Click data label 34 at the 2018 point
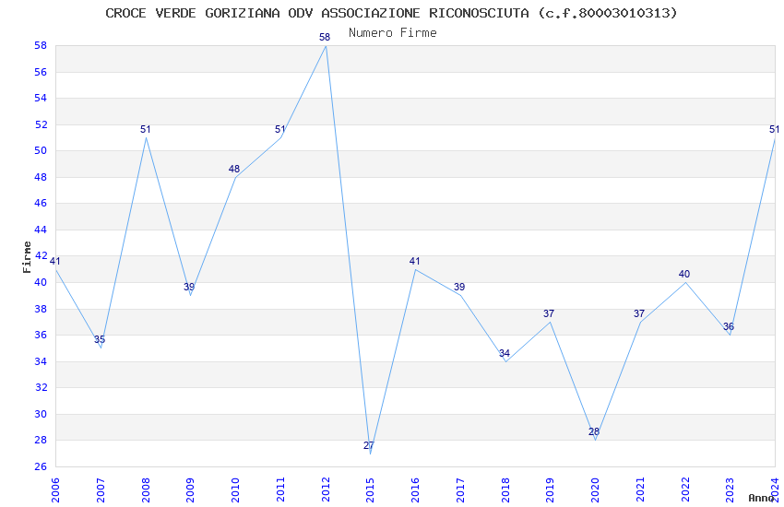The width and height of the screenshot is (784, 507). [x=505, y=353]
